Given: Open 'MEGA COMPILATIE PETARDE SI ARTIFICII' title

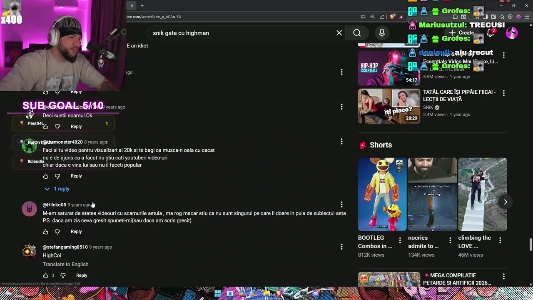Looking at the screenshot, I should click(457, 279).
